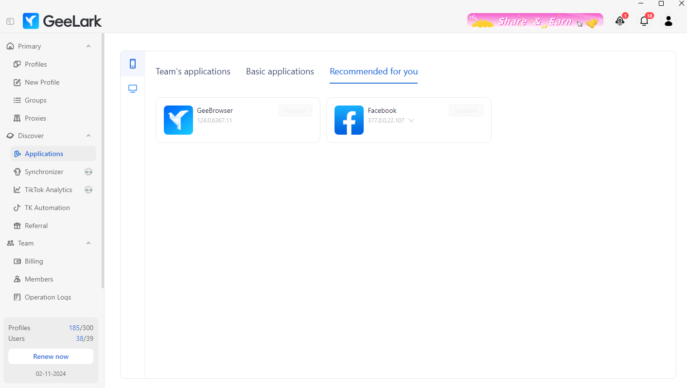
Task: Click the GeeLark bird logo
Action: 31,21
